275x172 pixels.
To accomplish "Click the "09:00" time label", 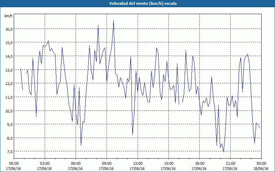I will [x=107, y=164].
